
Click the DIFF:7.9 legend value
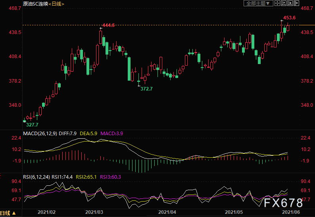68,134
